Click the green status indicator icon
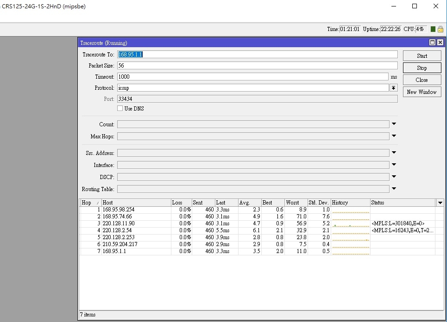This screenshot has height=322, width=447. click(x=433, y=29)
